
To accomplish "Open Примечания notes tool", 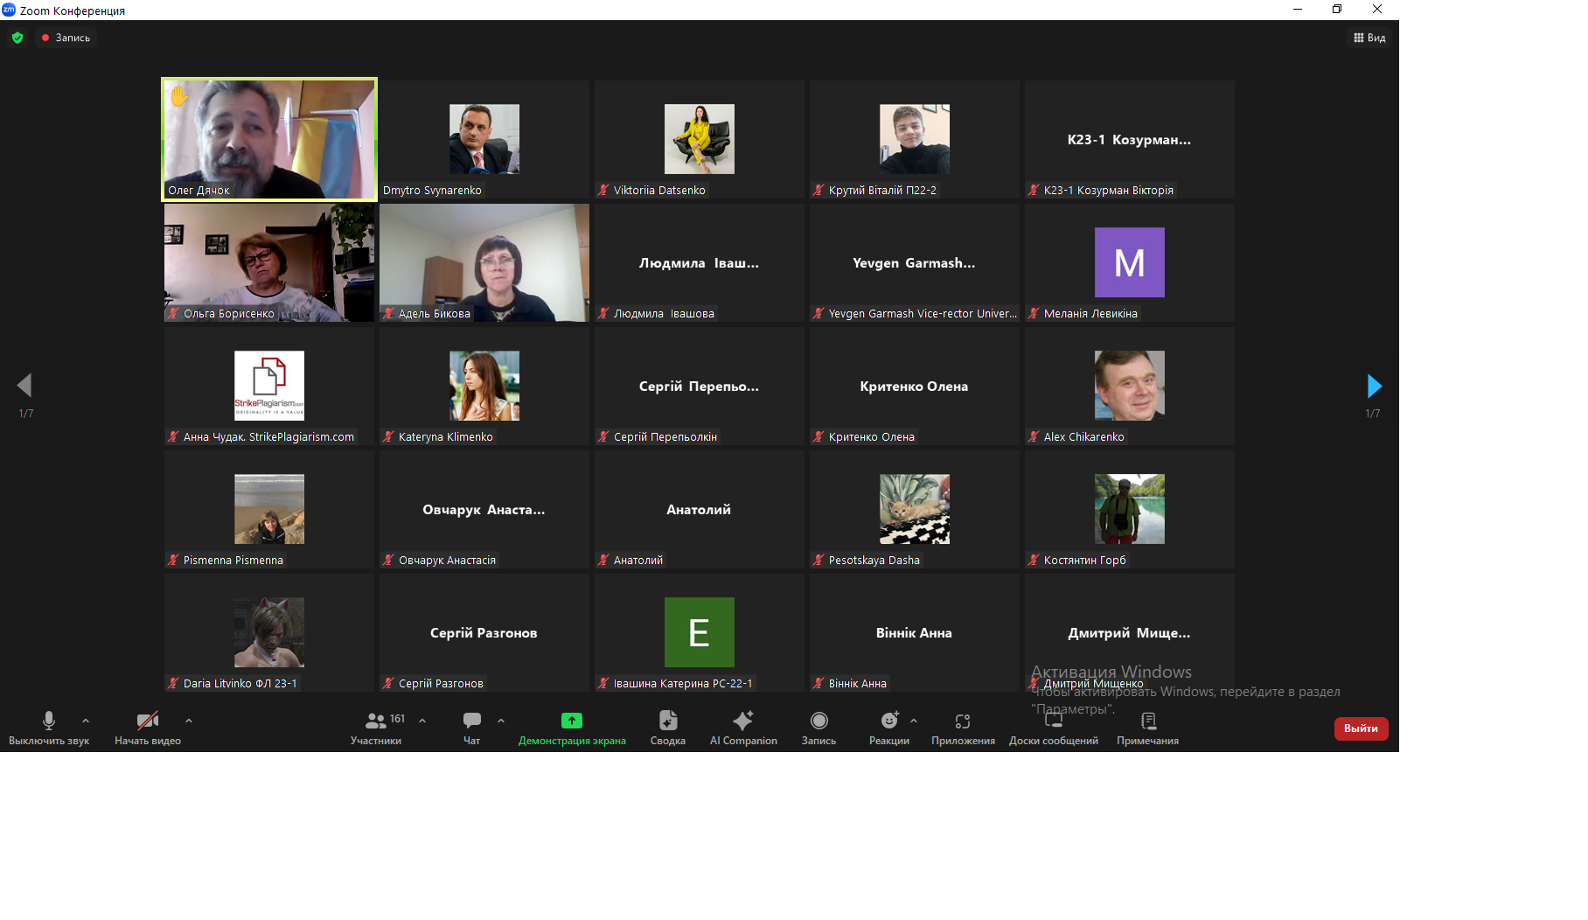I will pos(1148,728).
